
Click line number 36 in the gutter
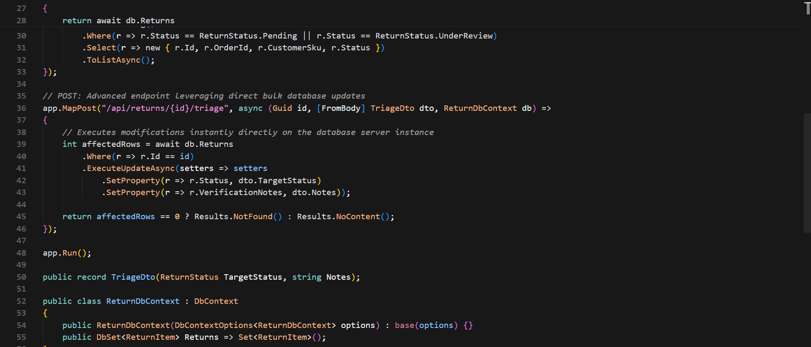tap(21, 108)
